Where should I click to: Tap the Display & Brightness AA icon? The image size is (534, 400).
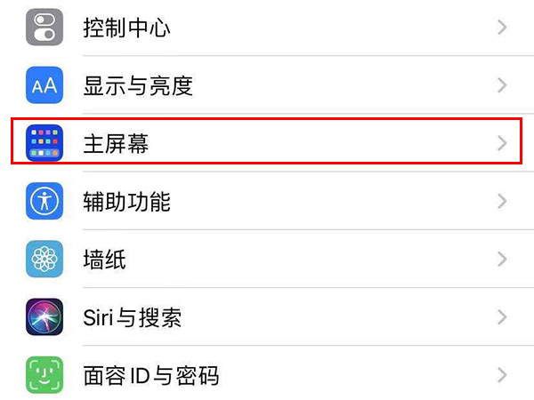[x=44, y=85]
